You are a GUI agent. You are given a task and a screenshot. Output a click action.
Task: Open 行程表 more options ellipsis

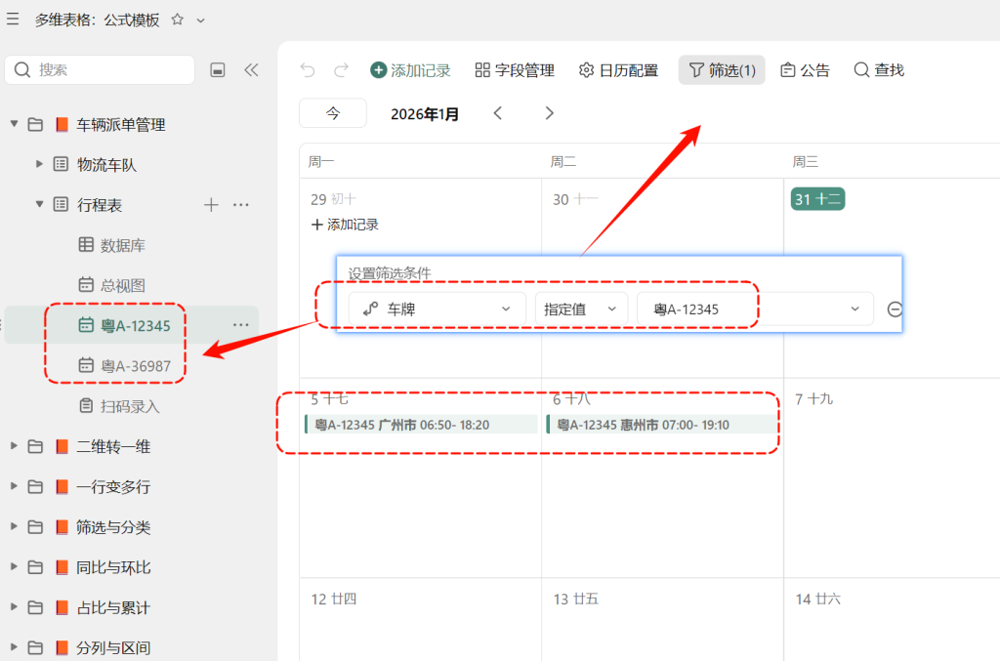coord(241,205)
